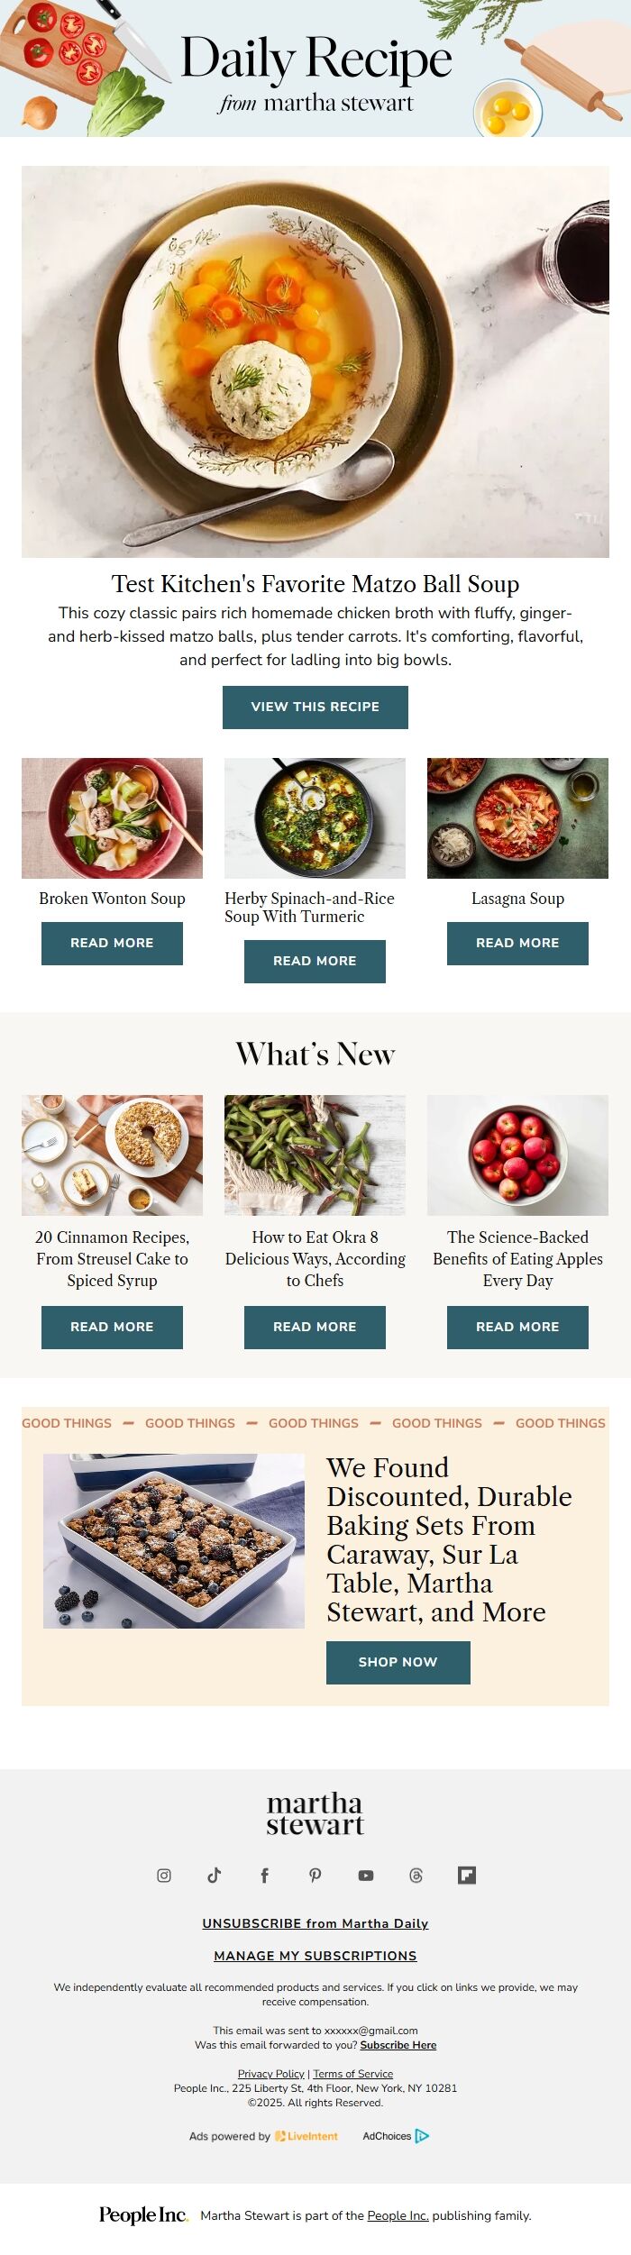This screenshot has width=631, height=2255.
Task: Open the Matzo Ball Soup photo
Action: (315, 361)
